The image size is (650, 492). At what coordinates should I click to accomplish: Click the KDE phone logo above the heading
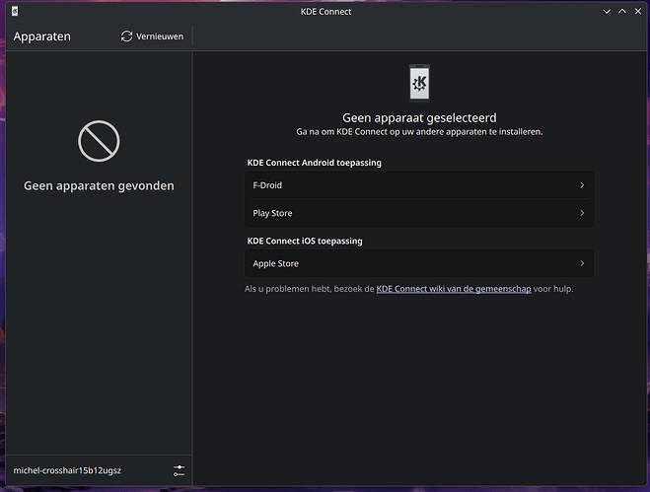419,83
